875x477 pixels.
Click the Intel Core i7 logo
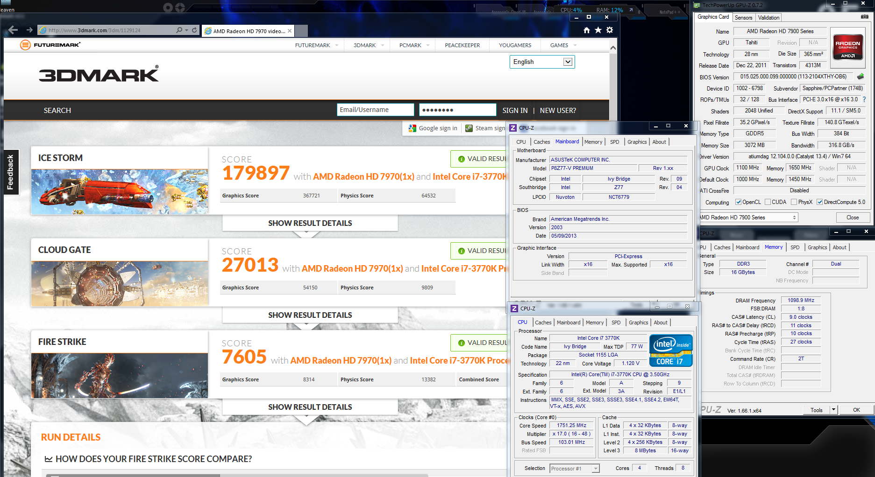point(670,350)
